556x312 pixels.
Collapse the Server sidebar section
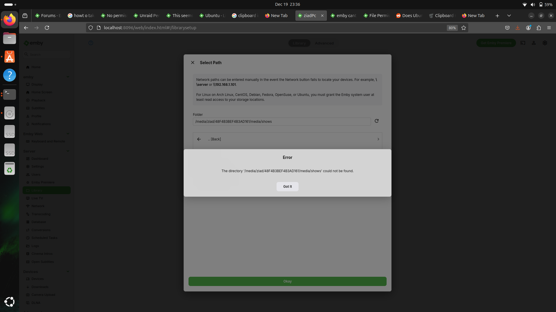coord(68,151)
